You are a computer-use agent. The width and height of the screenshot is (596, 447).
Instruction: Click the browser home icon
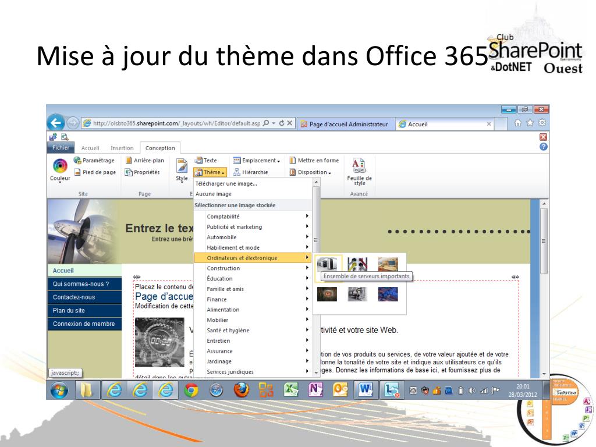517,123
